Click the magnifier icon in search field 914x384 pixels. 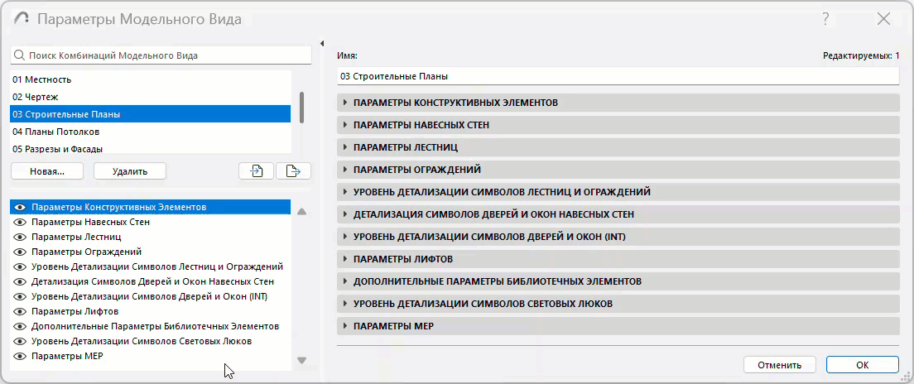[x=19, y=56]
